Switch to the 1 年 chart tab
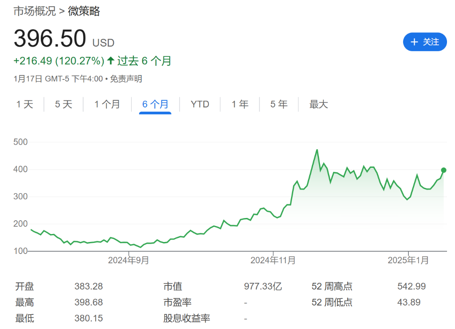The image size is (455, 329). click(x=239, y=104)
